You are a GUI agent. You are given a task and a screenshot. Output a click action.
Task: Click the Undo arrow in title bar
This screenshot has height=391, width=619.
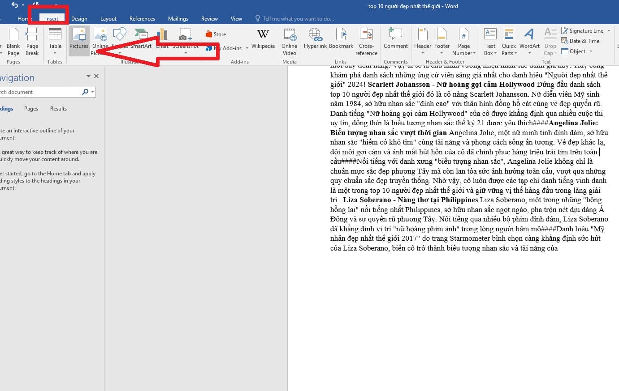(x=14, y=5)
